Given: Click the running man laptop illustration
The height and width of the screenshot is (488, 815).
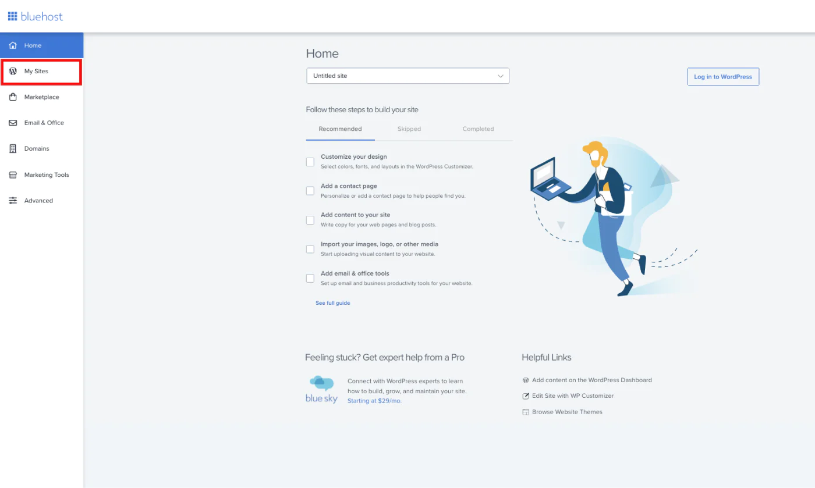Looking at the screenshot, I should click(614, 218).
